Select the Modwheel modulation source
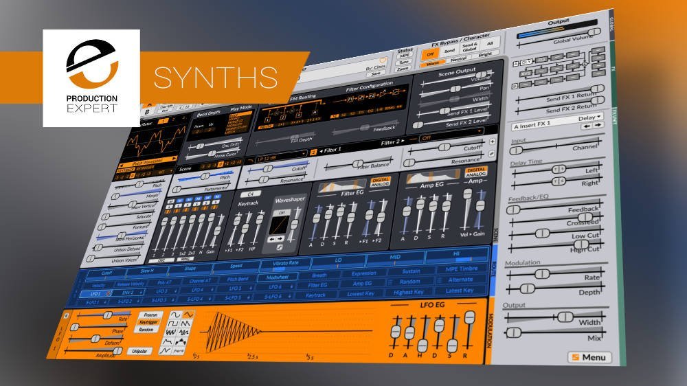Screen dimensions: 687x386 278,277
